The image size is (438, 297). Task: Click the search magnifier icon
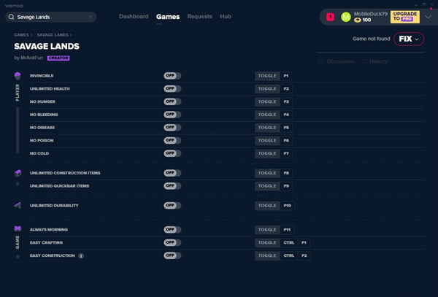[x=11, y=17]
